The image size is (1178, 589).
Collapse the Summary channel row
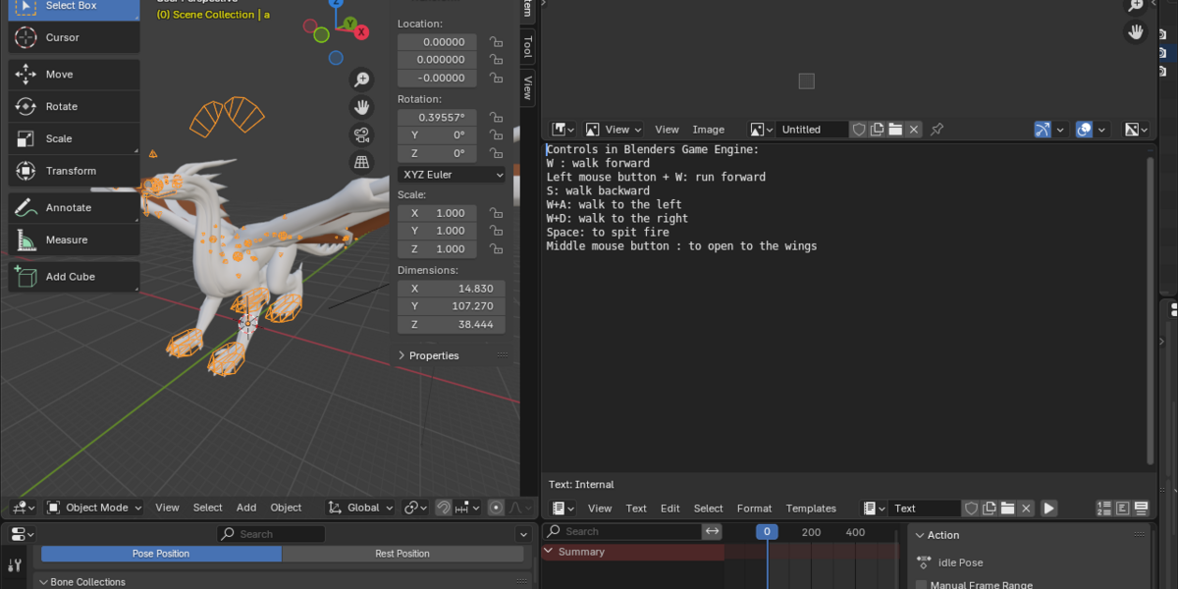point(549,552)
